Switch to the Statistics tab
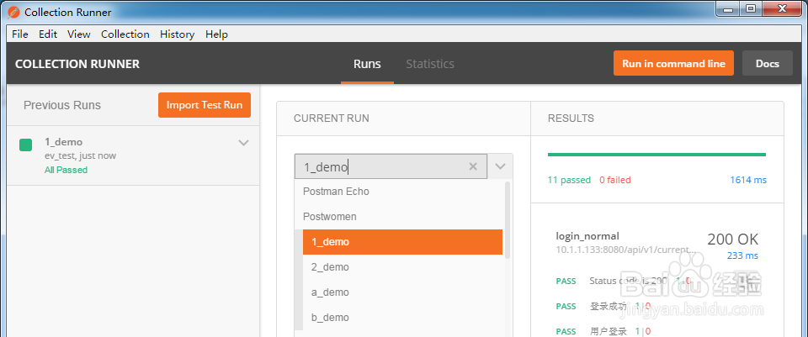This screenshot has width=808, height=337. point(430,64)
